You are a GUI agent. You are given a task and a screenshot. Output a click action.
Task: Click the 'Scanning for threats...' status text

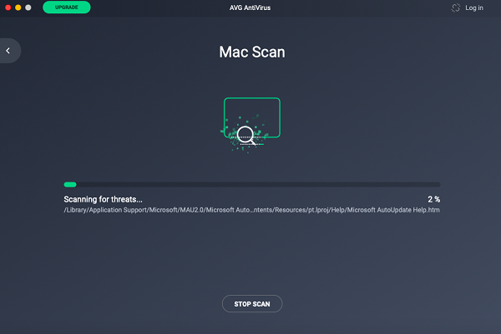(x=103, y=199)
